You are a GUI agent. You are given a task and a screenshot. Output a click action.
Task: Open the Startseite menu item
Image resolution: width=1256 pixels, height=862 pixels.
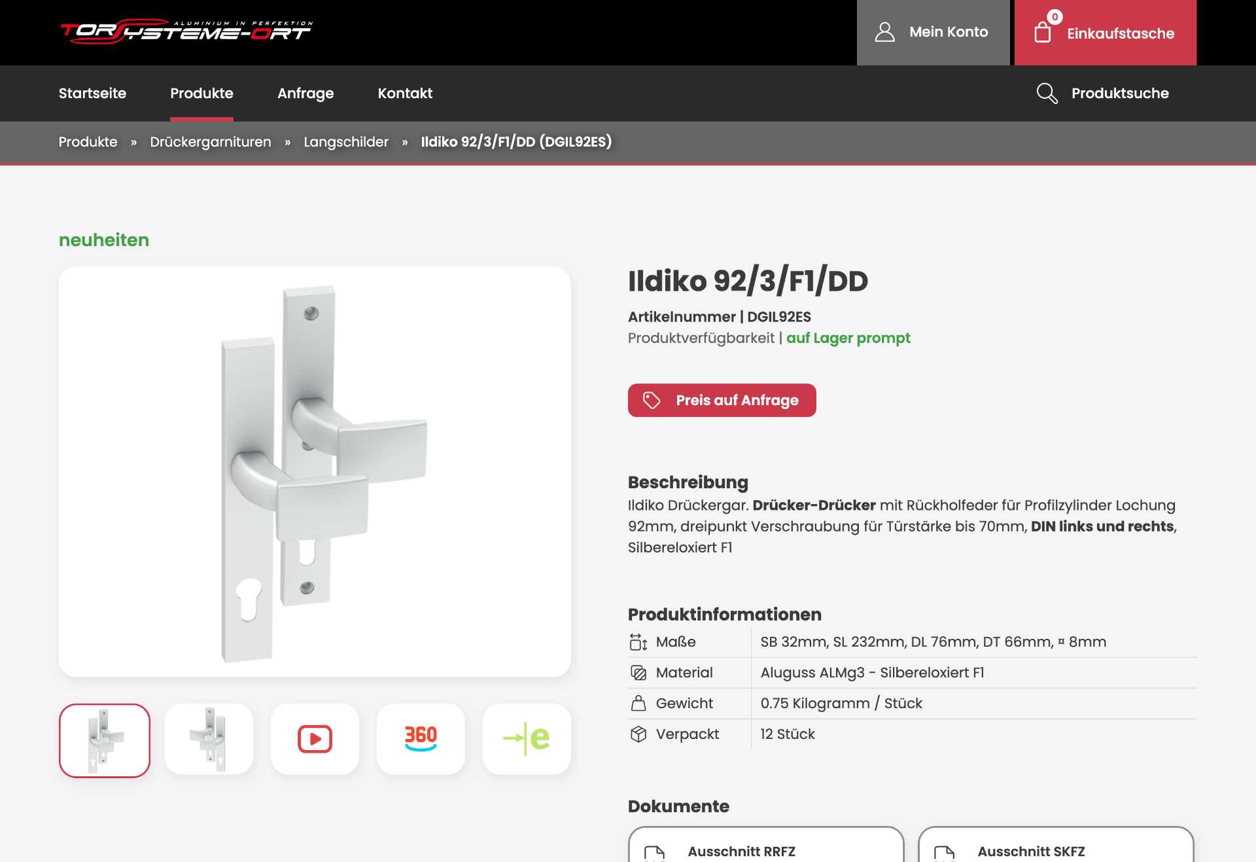[92, 93]
